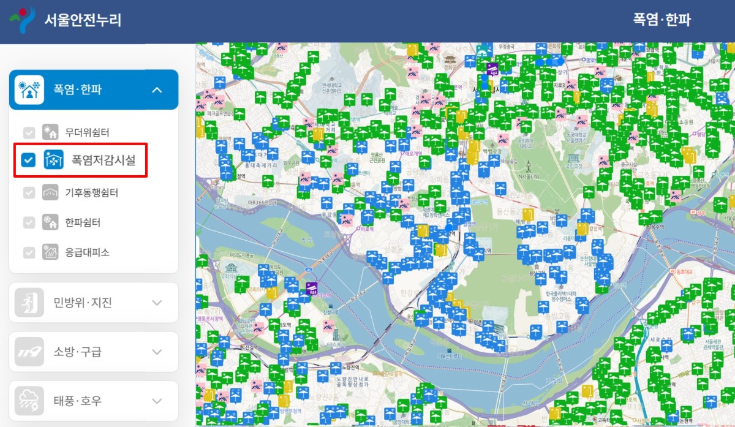This screenshot has height=427, width=735.
Task: Open the Seoul Safety Nuri logo
Action: pos(22,20)
